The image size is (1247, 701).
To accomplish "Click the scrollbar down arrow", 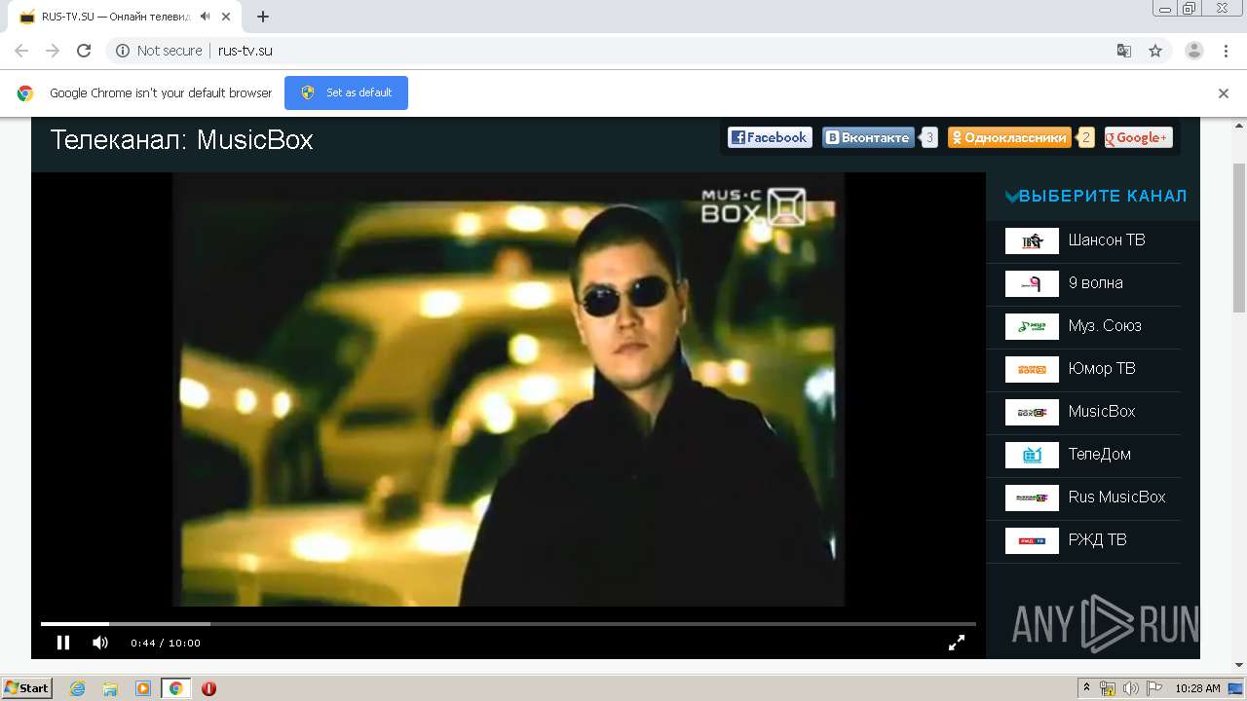I will pos(1239,665).
